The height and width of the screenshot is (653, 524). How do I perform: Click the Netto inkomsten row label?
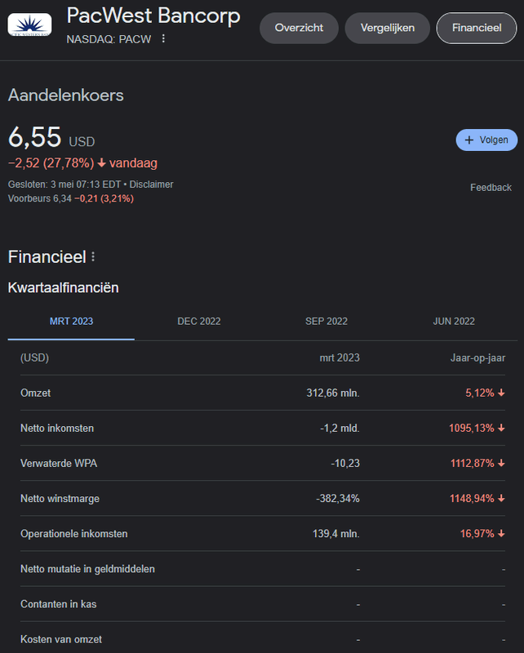coord(57,428)
